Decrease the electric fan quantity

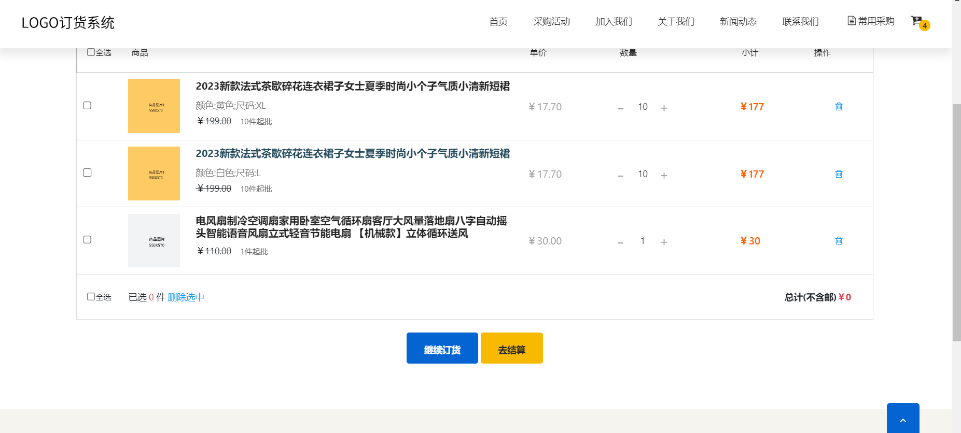click(x=620, y=242)
